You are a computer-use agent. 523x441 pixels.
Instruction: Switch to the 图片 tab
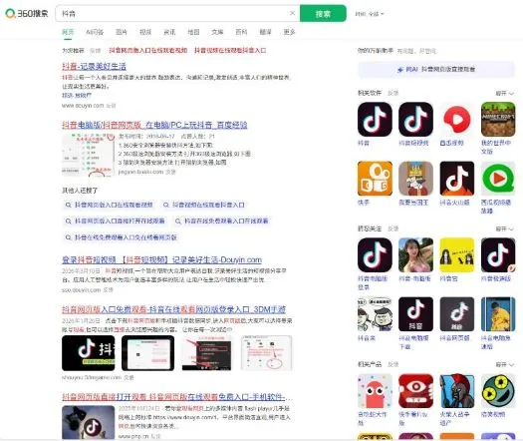point(122,32)
